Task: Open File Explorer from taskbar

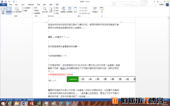Action: pos(17,104)
